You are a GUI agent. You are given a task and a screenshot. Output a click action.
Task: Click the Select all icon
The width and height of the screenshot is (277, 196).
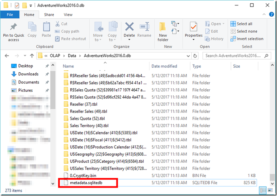[233, 24]
